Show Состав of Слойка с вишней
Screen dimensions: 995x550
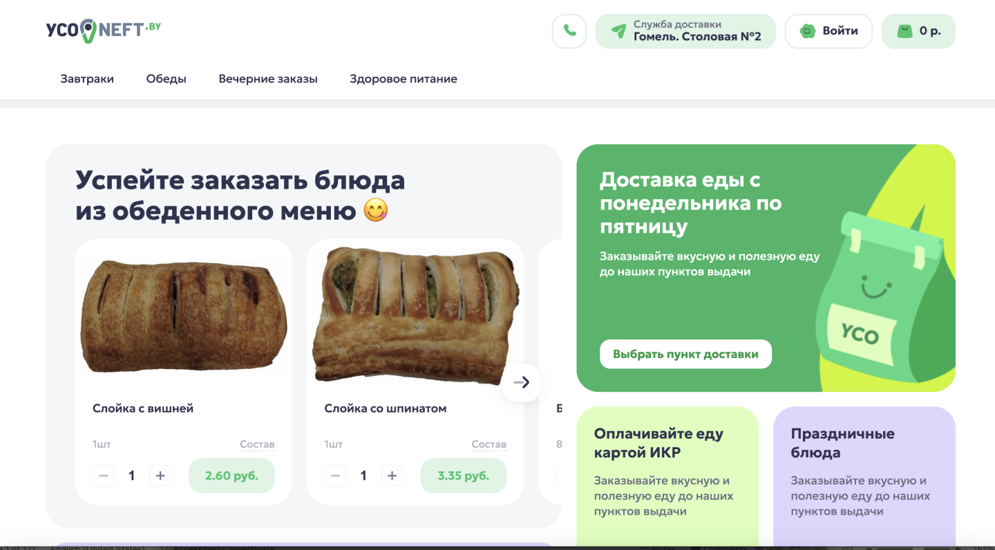pos(257,444)
